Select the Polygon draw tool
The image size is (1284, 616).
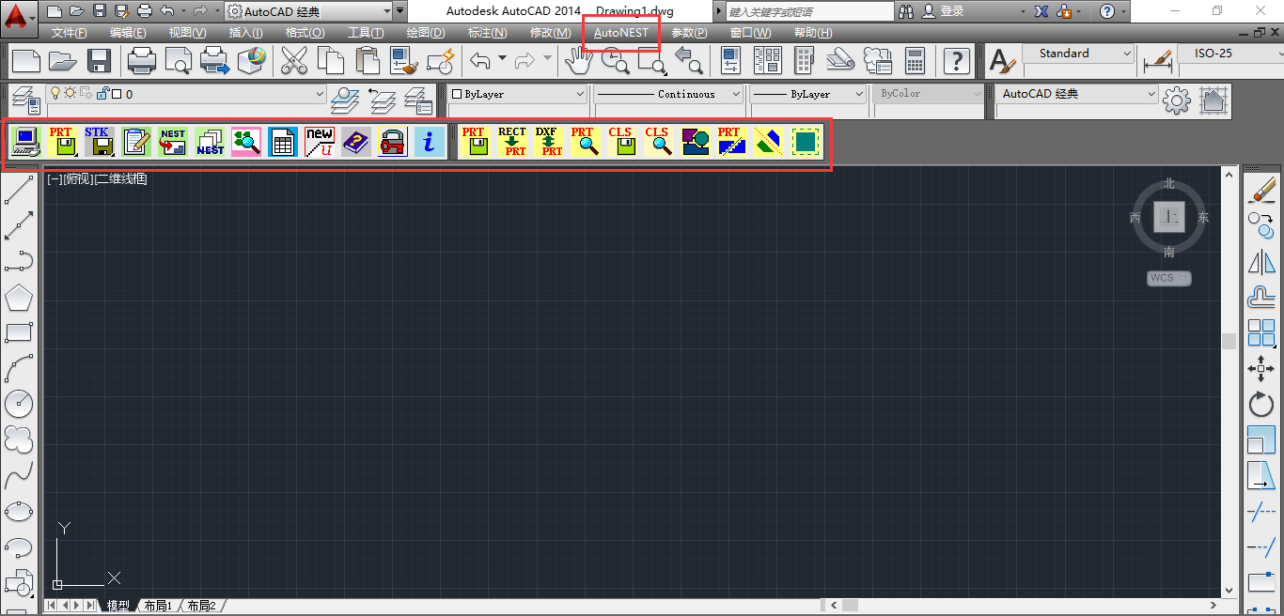[19, 298]
